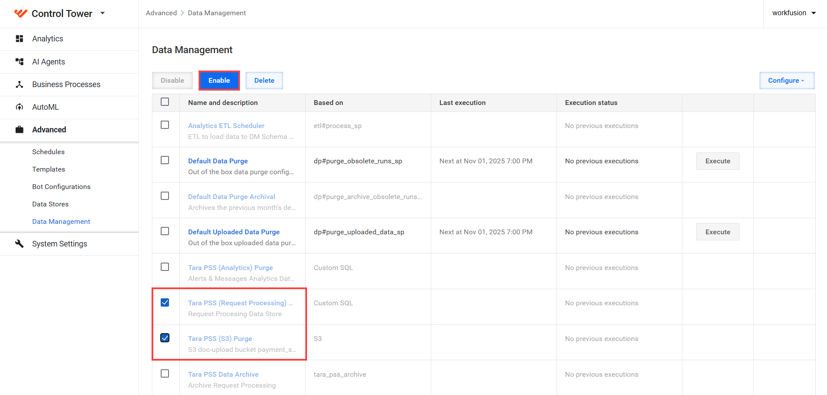Open the Default Data Purge Archival link

pos(232,197)
